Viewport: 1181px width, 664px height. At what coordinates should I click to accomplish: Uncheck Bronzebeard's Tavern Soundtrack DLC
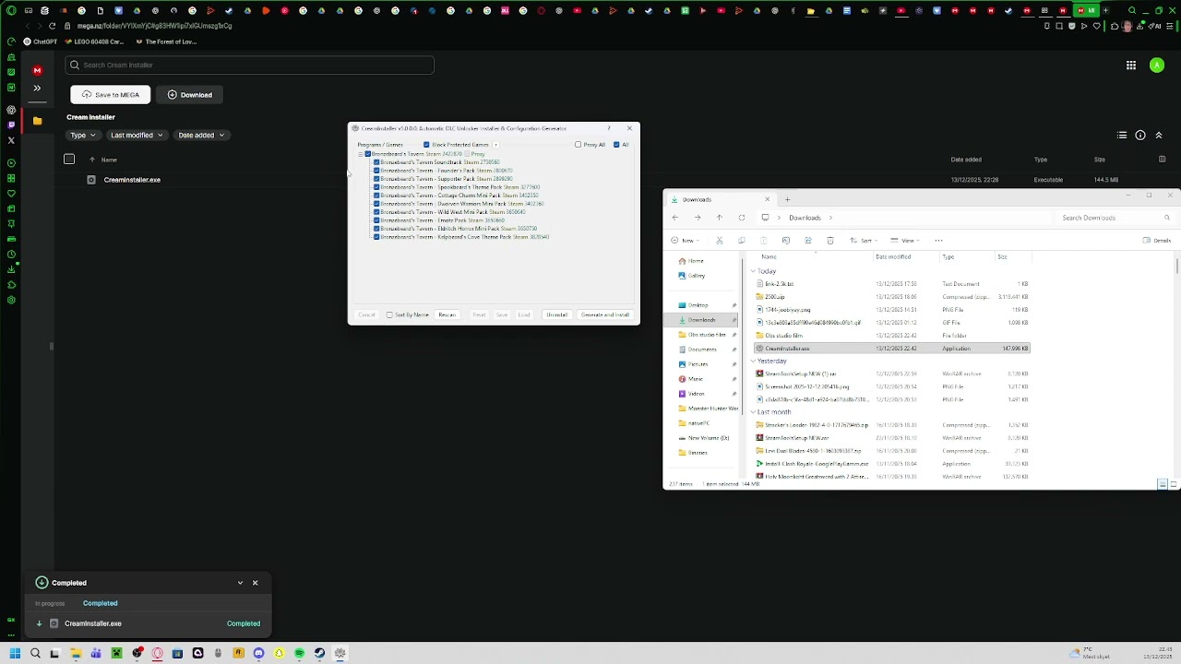376,162
